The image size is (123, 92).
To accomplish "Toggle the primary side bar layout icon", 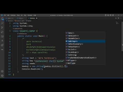I will pos(106,15).
